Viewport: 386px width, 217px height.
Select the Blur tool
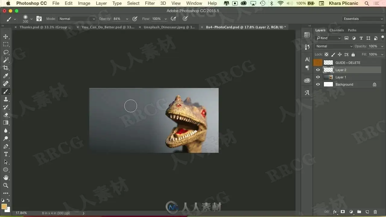[6, 131]
